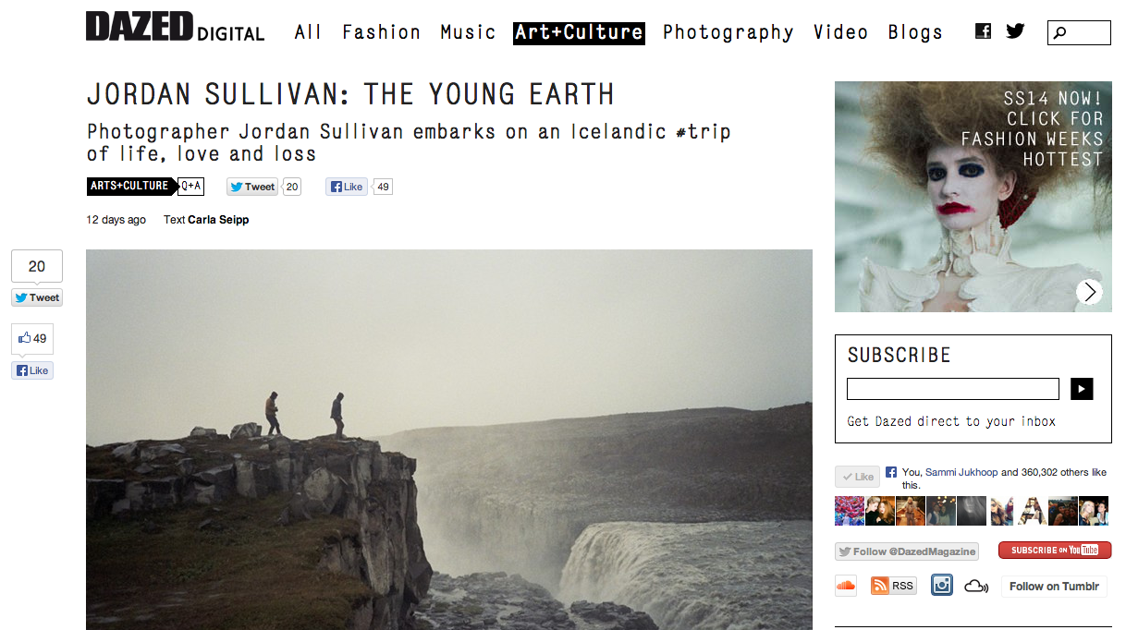
Task: Click the email input under Subscribe
Action: pos(953,389)
